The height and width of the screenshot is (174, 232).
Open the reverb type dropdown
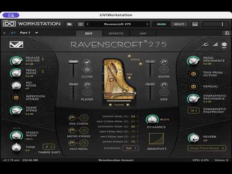click(207, 148)
